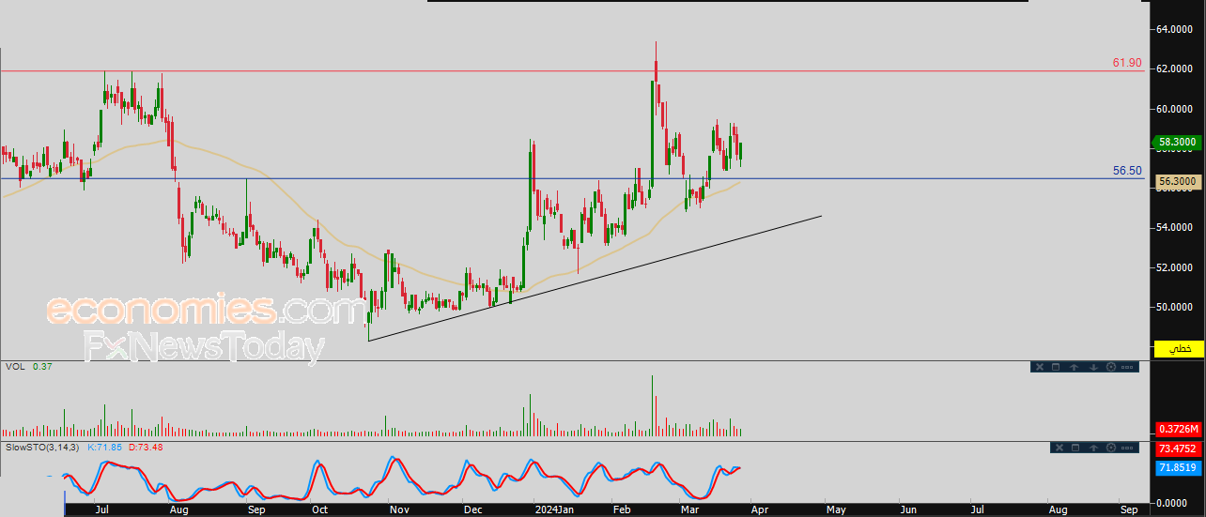Click the red 73.4752 stochastic tag
This screenshot has height=517, width=1206.
(1178, 449)
